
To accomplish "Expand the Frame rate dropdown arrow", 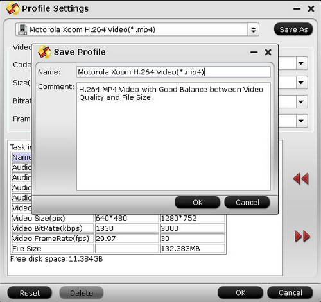I will pyautogui.click(x=301, y=121).
